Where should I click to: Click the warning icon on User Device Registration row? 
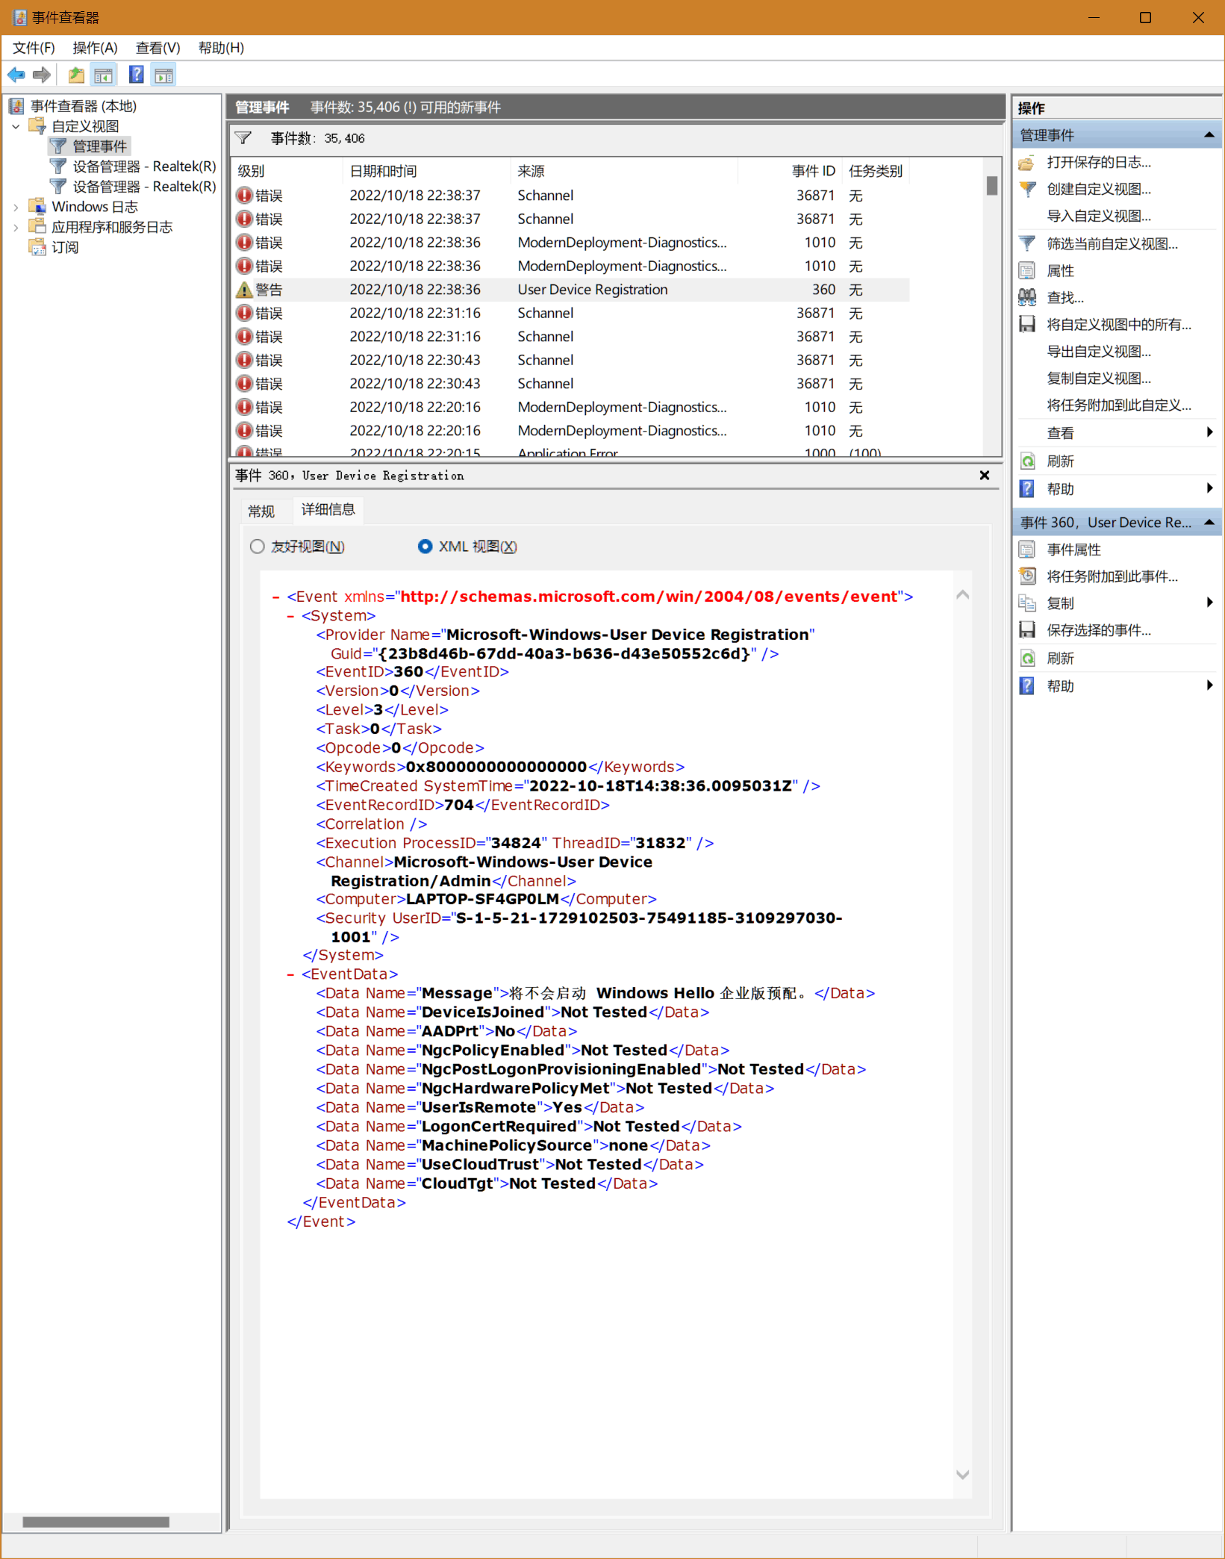[x=244, y=290]
